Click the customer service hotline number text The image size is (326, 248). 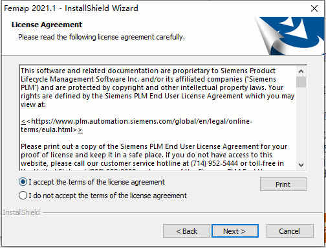215,163
